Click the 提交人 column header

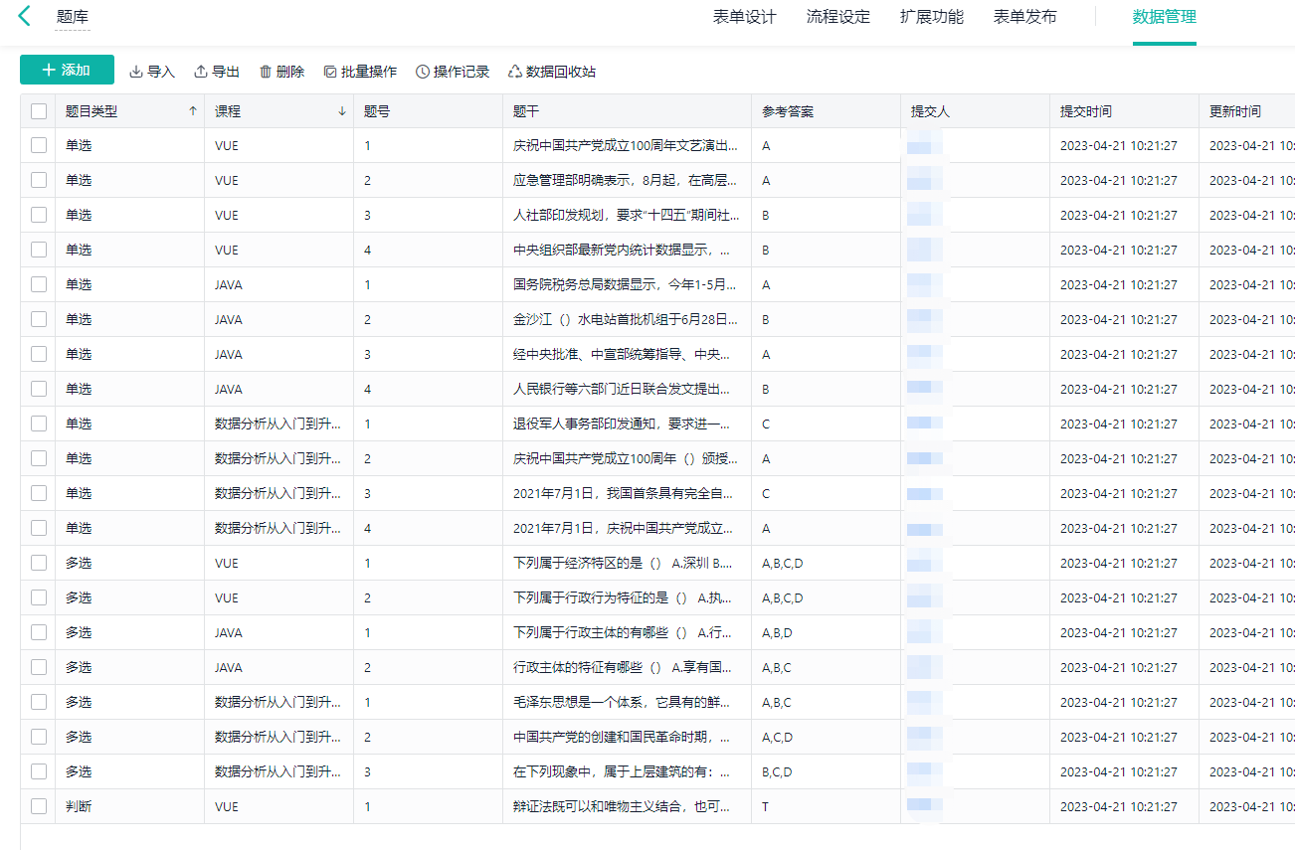click(975, 111)
